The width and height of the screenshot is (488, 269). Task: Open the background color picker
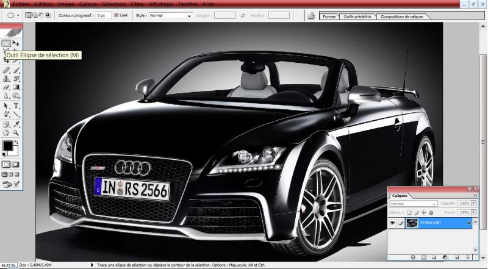point(15,152)
